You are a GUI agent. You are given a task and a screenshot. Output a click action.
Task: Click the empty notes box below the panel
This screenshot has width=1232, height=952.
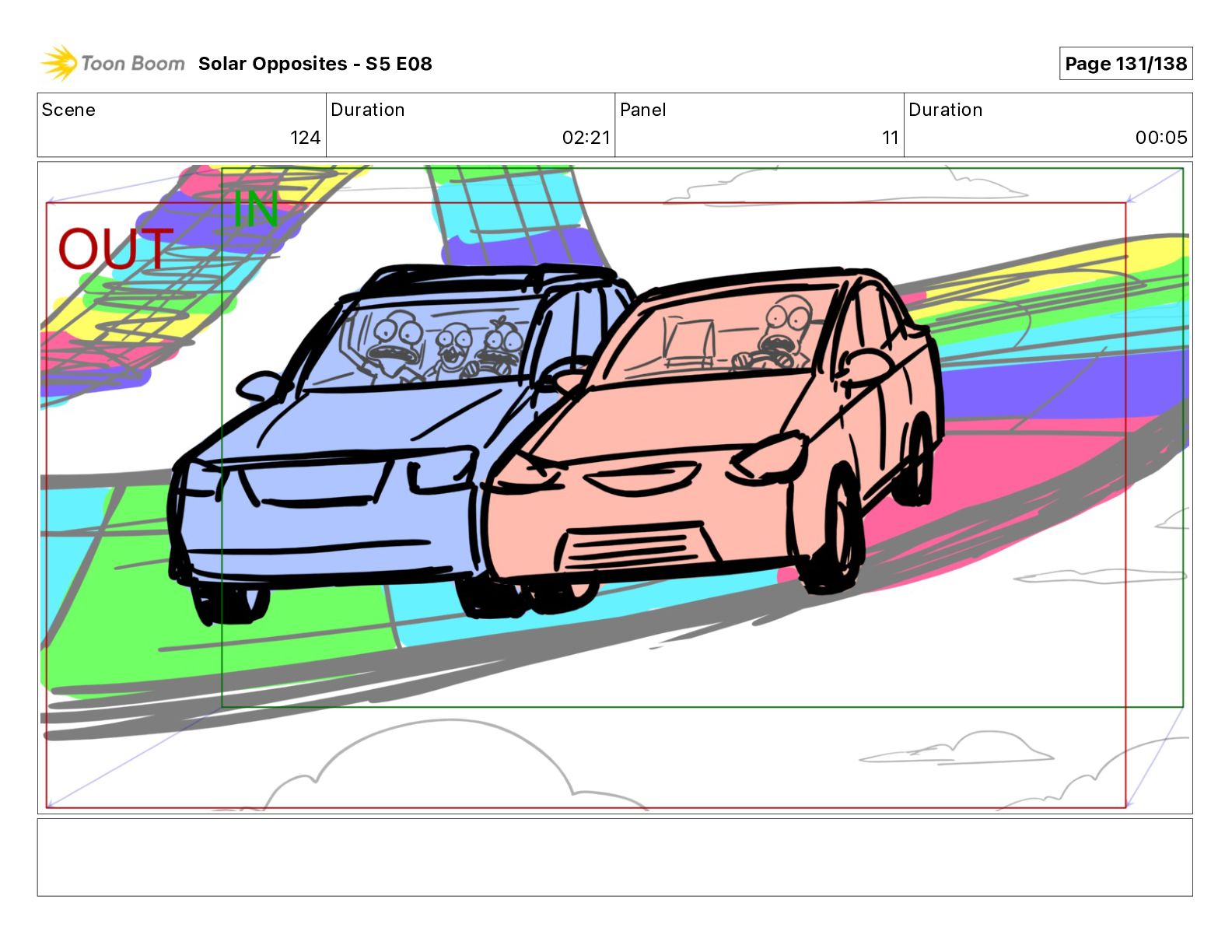[x=614, y=857]
